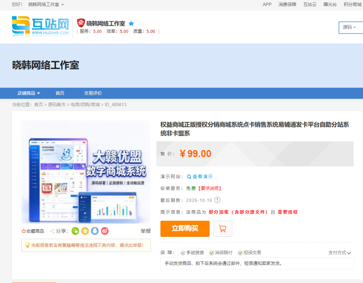Click the red enterprise shield badge
The height and width of the screenshot is (283, 363).
[81, 23]
